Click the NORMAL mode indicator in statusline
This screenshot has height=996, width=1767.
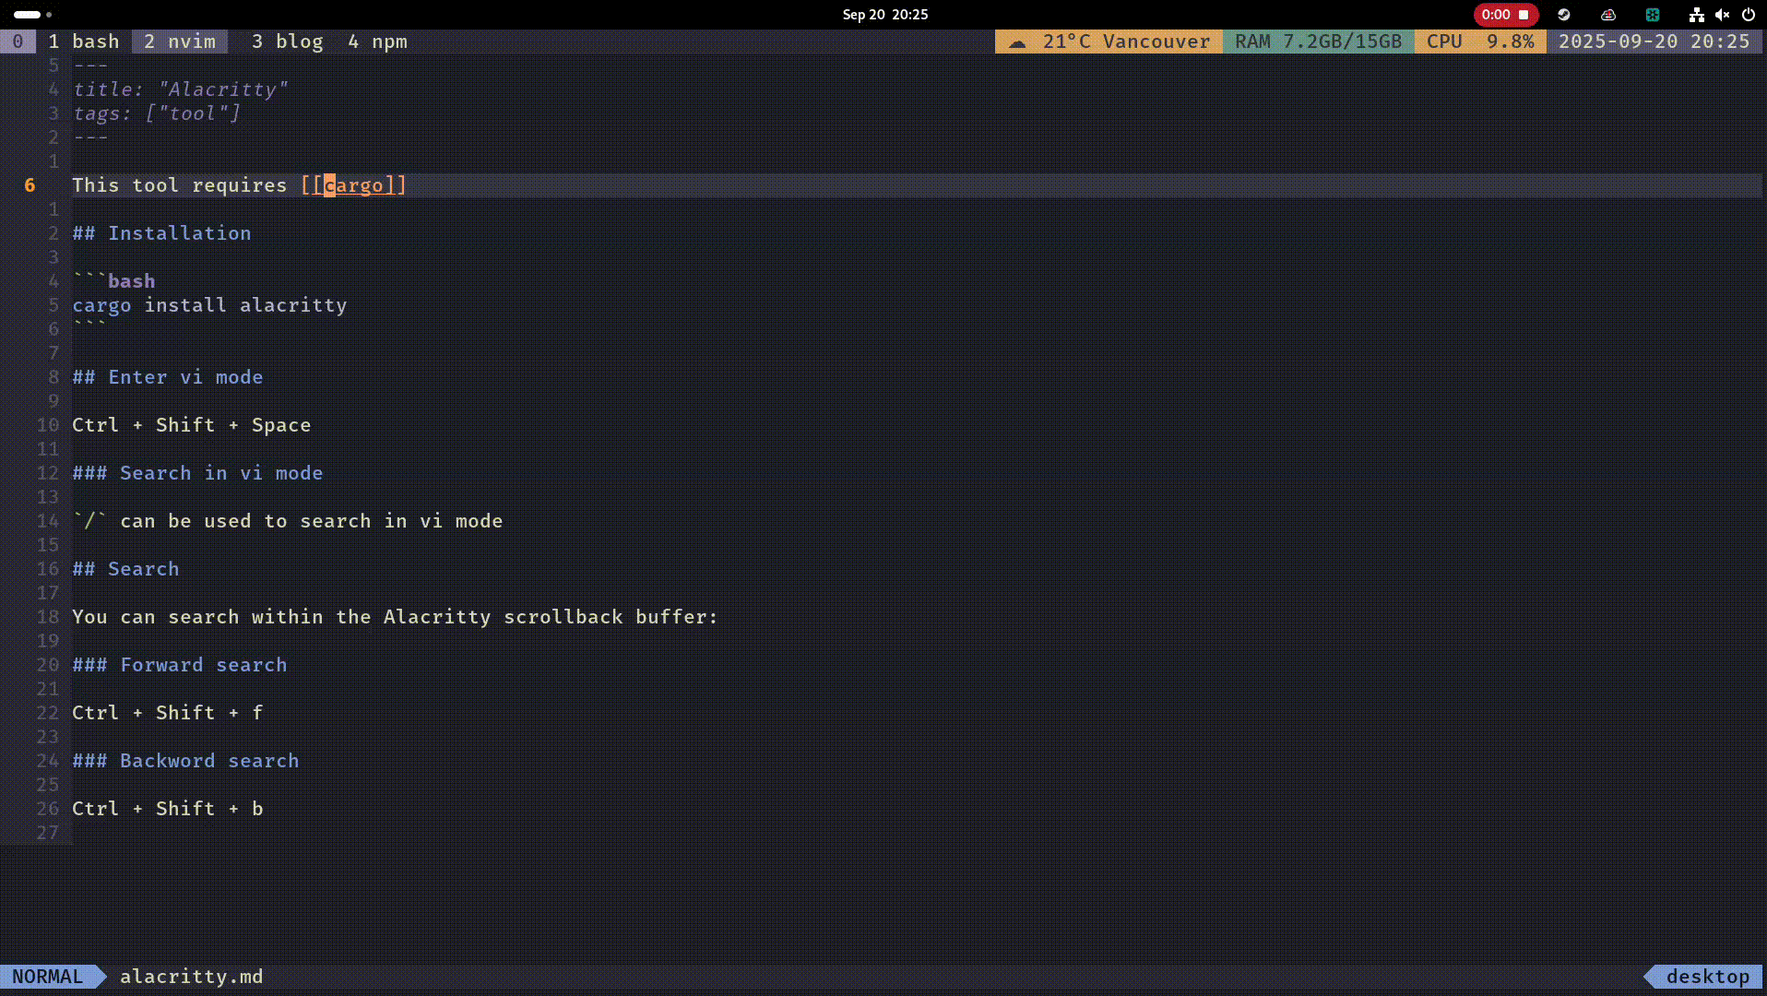pyautogui.click(x=47, y=977)
